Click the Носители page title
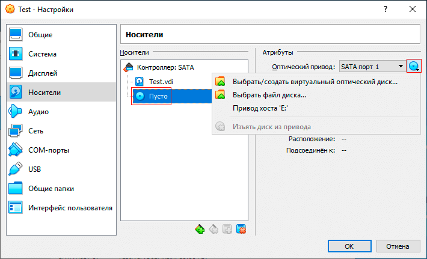 point(144,34)
